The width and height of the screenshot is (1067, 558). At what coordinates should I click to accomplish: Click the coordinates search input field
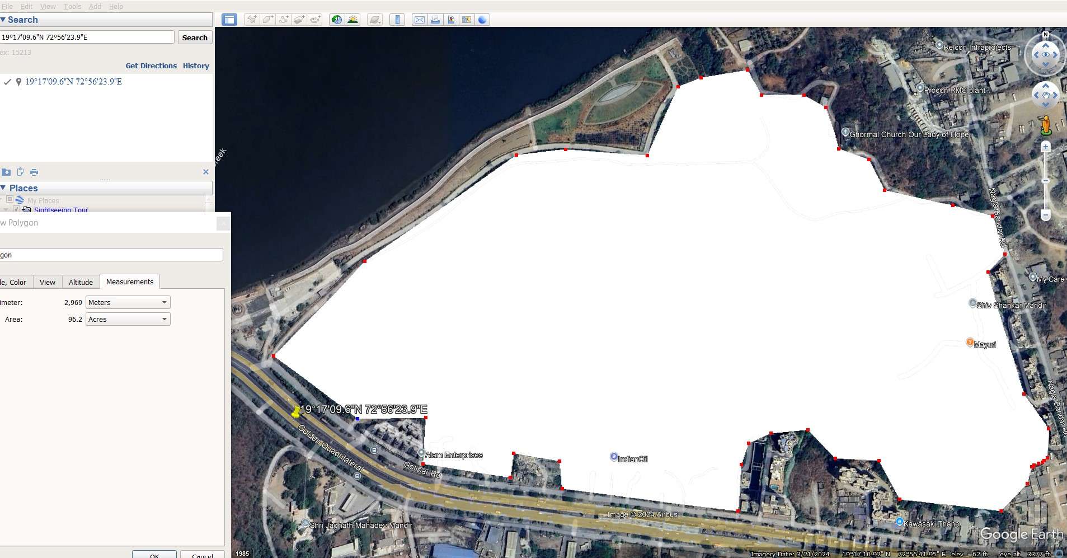[x=87, y=37]
